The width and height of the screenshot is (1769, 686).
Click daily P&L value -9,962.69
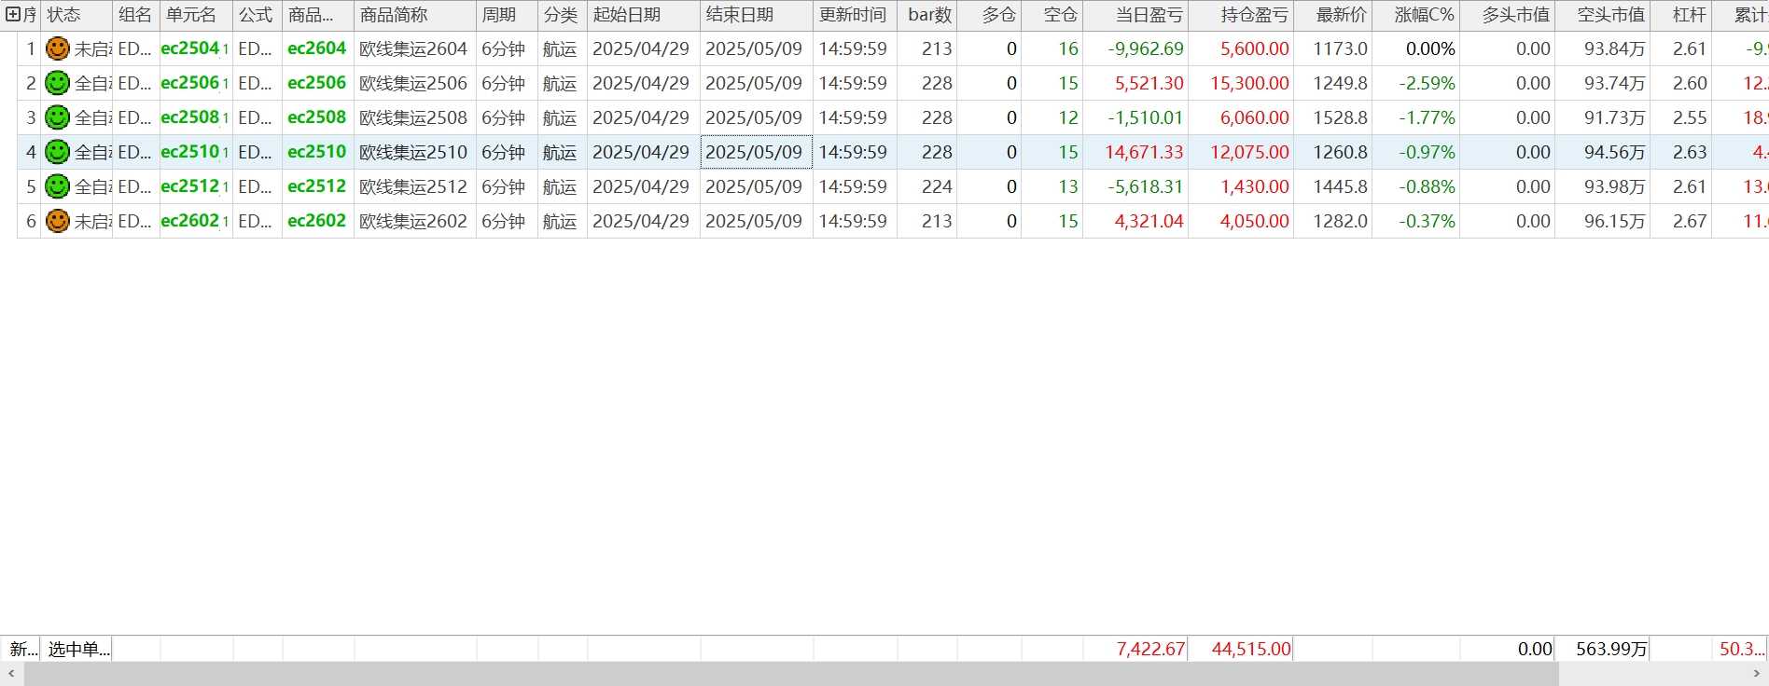[1146, 48]
